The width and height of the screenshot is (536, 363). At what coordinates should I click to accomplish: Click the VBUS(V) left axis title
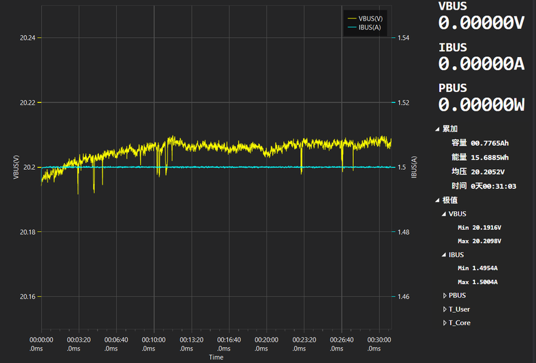pyautogui.click(x=16, y=167)
